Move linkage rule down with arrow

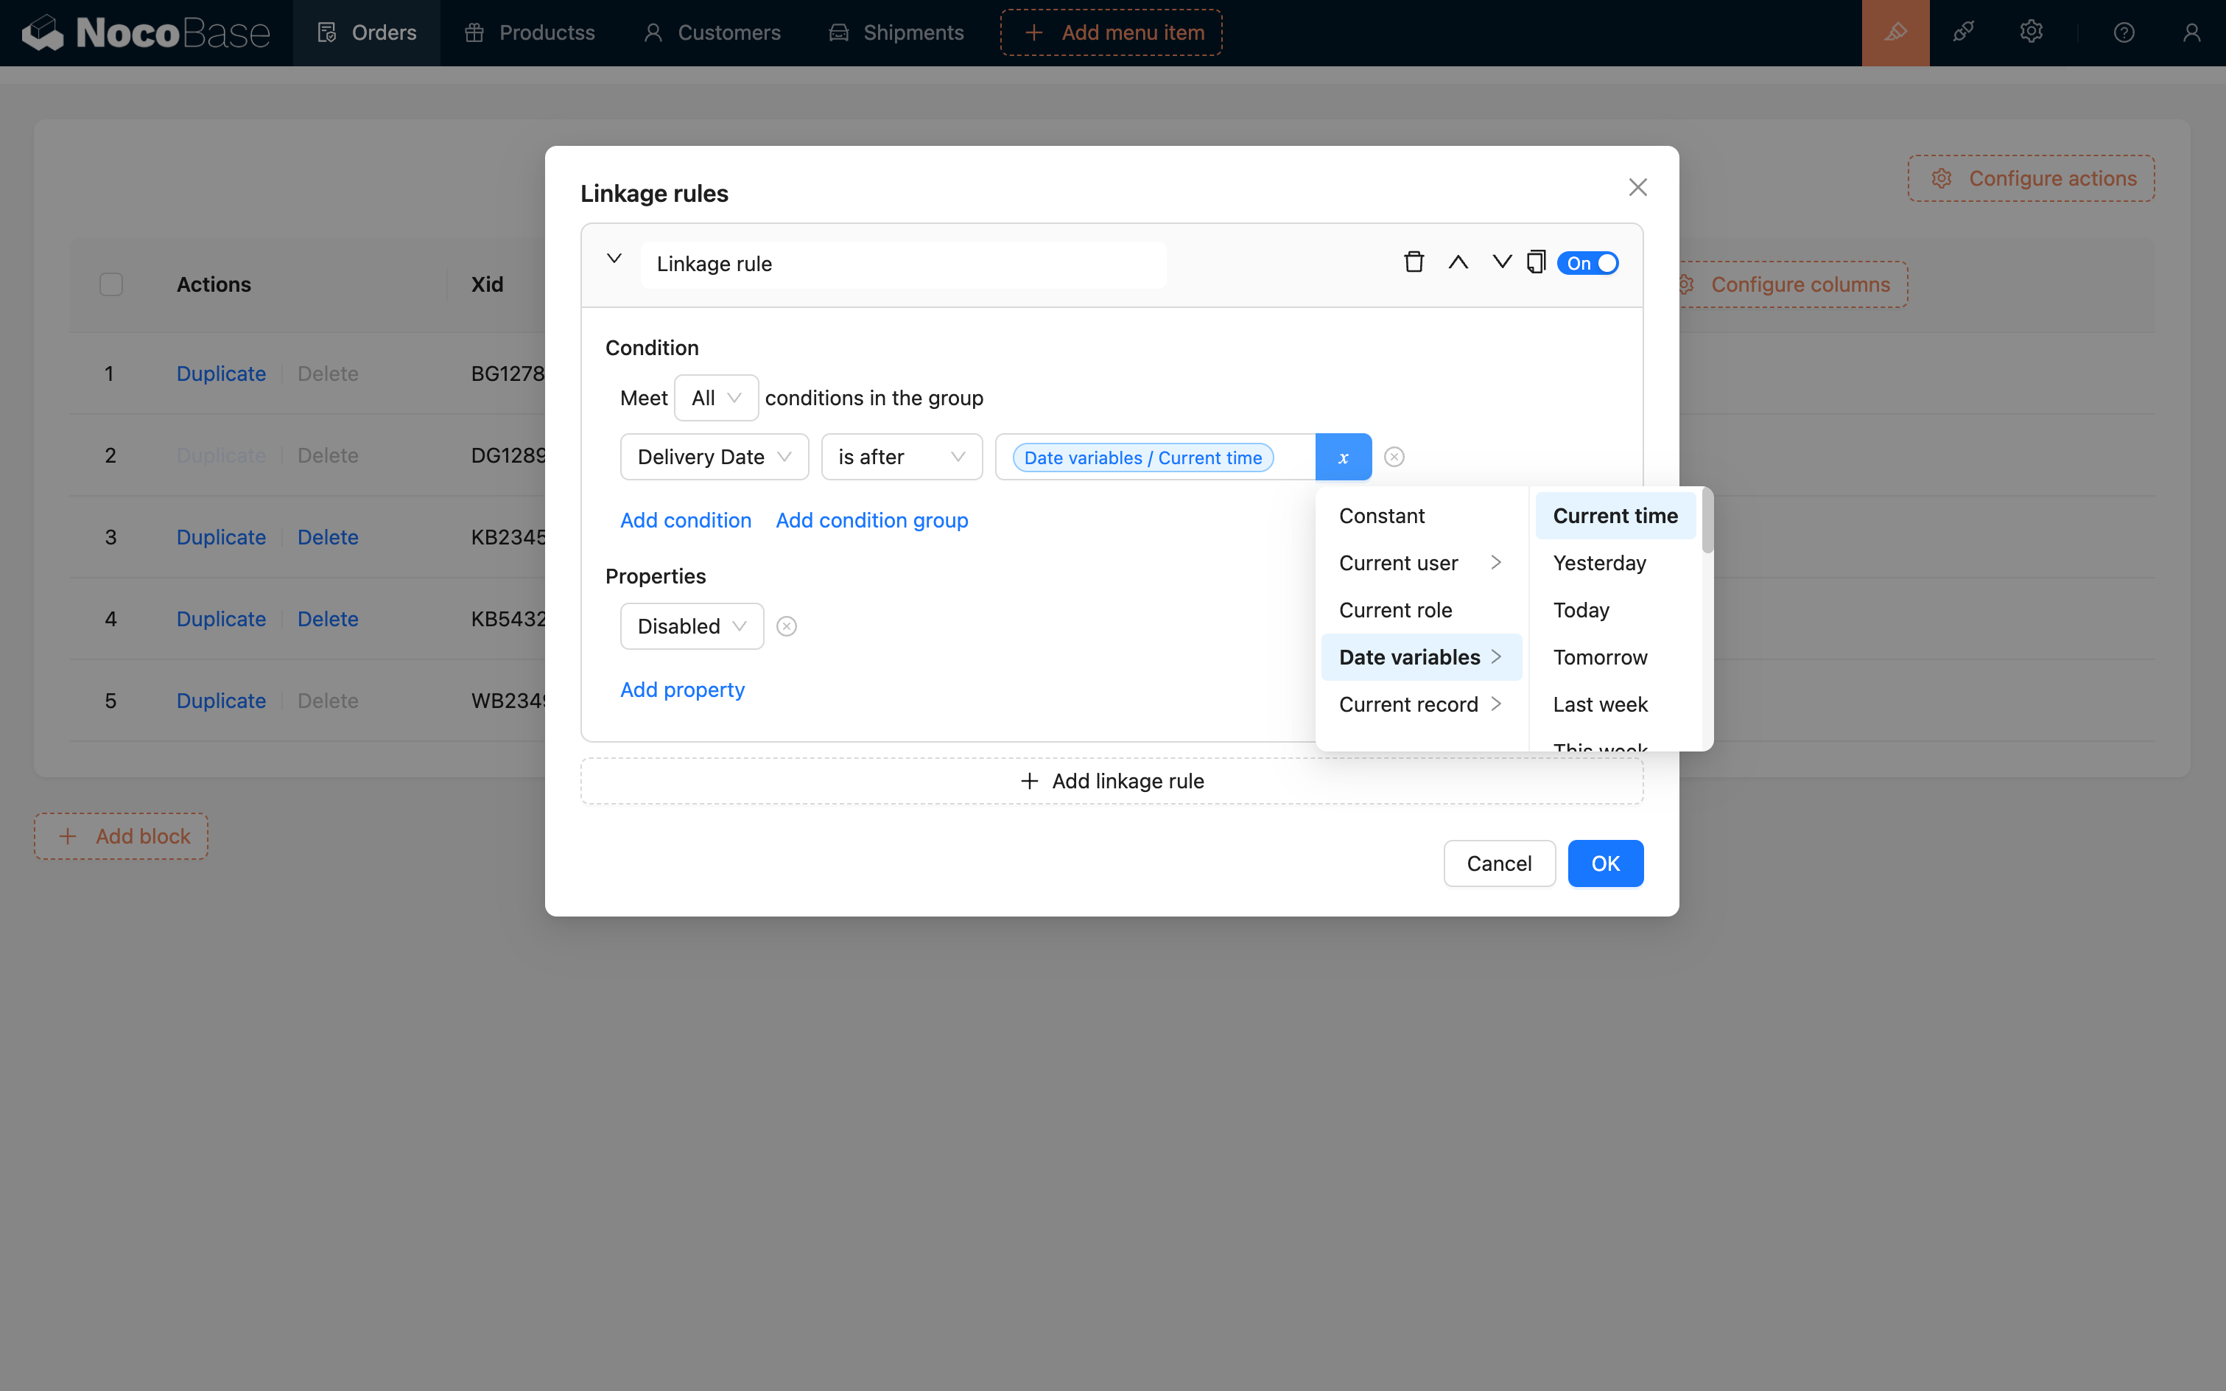click(x=1501, y=263)
